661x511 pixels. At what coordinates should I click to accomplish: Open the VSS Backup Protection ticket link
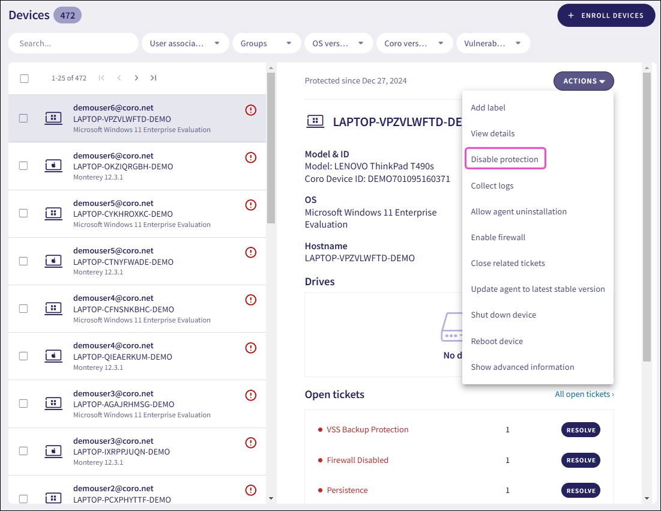(x=367, y=429)
